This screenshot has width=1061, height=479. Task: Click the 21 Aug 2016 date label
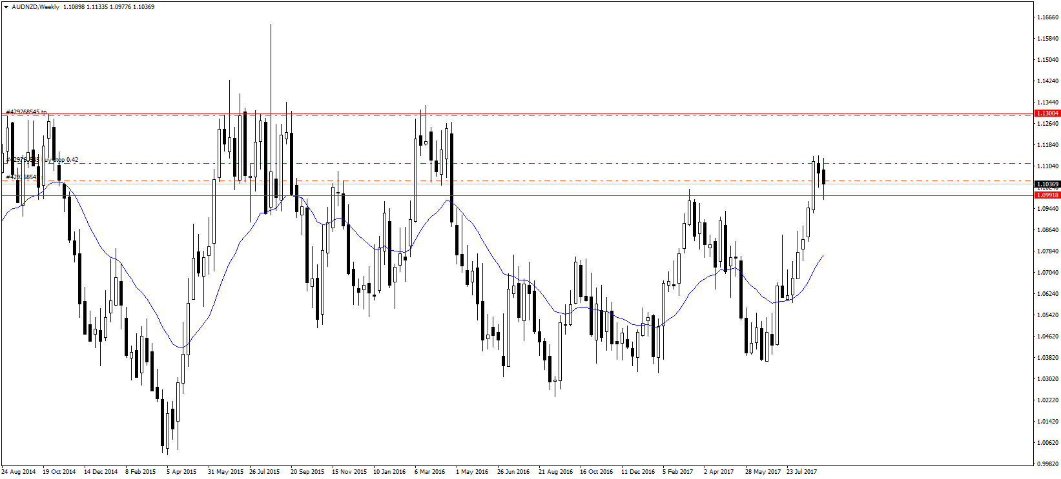pos(556,472)
